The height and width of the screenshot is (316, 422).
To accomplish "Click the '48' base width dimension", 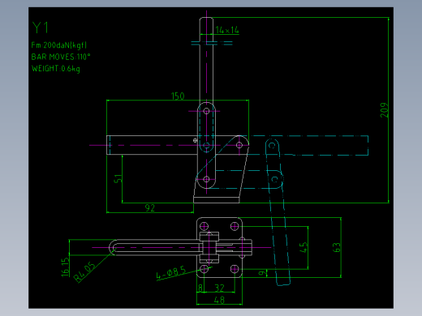I will [219, 300].
